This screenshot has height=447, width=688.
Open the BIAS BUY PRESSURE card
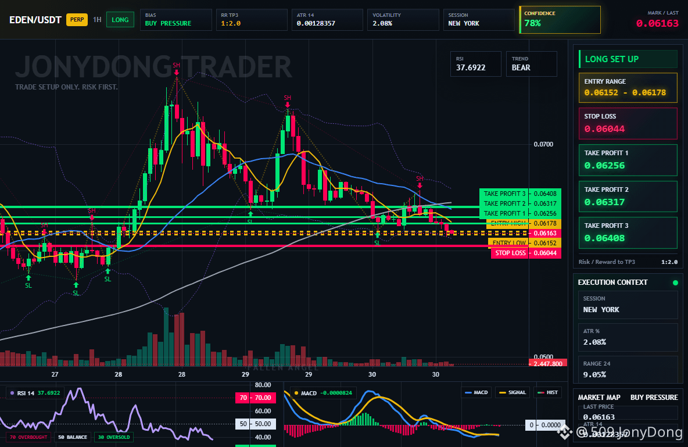point(176,20)
